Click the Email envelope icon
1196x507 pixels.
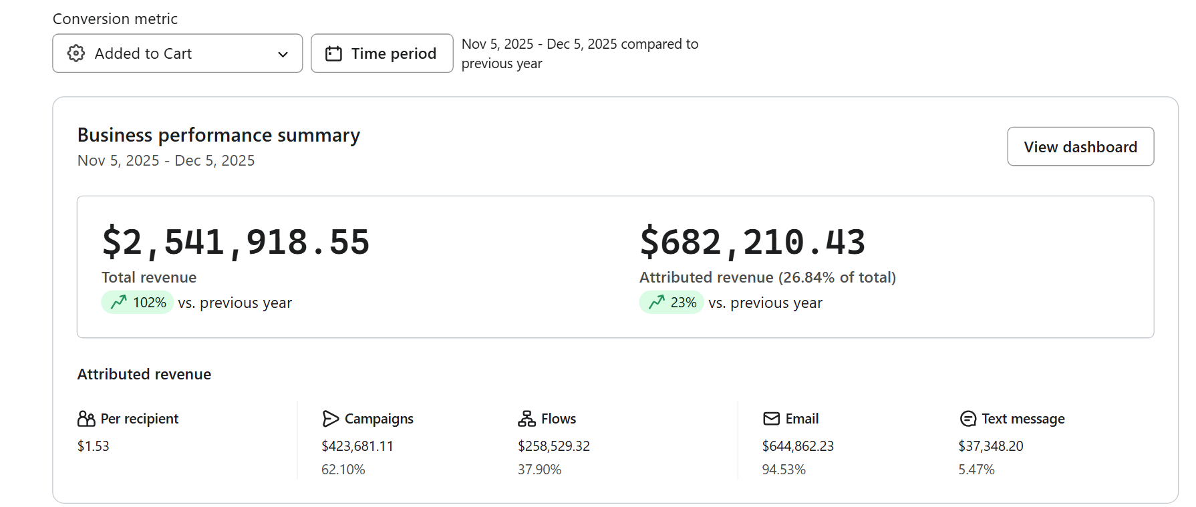coord(771,419)
